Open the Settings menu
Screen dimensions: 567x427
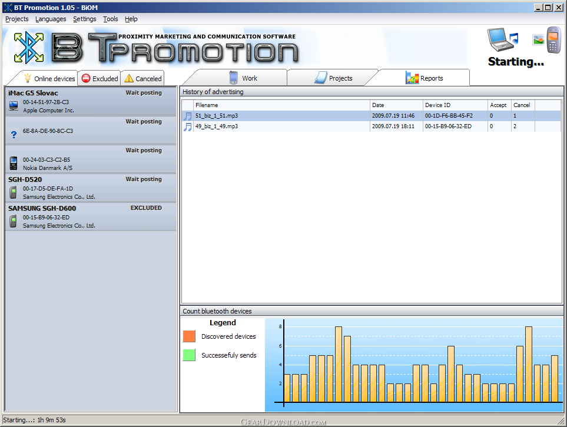pyautogui.click(x=84, y=19)
